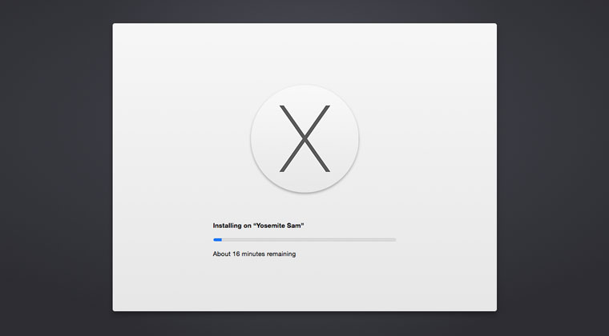
Task: Select the 'Installing on "Yosemite Sam"' text
Action: tap(258, 226)
